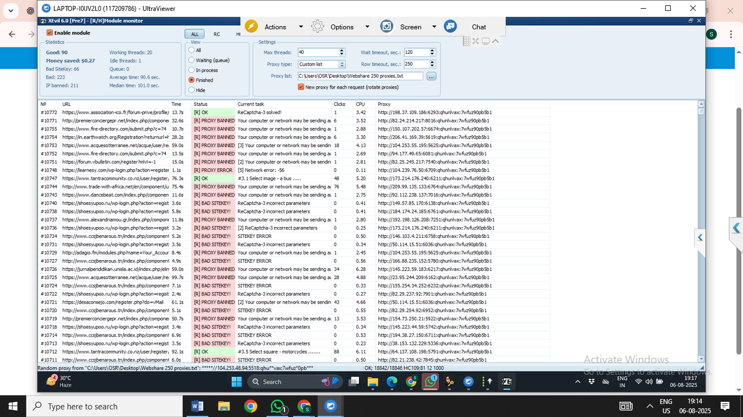Show hidden icons on the local taskbar
743x417 pixels.
[x=649, y=406]
